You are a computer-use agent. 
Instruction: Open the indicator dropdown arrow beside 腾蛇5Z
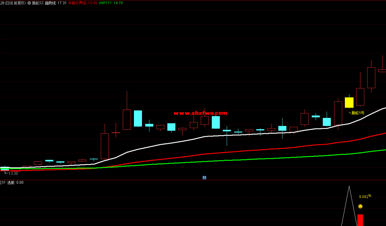coord(29,3)
